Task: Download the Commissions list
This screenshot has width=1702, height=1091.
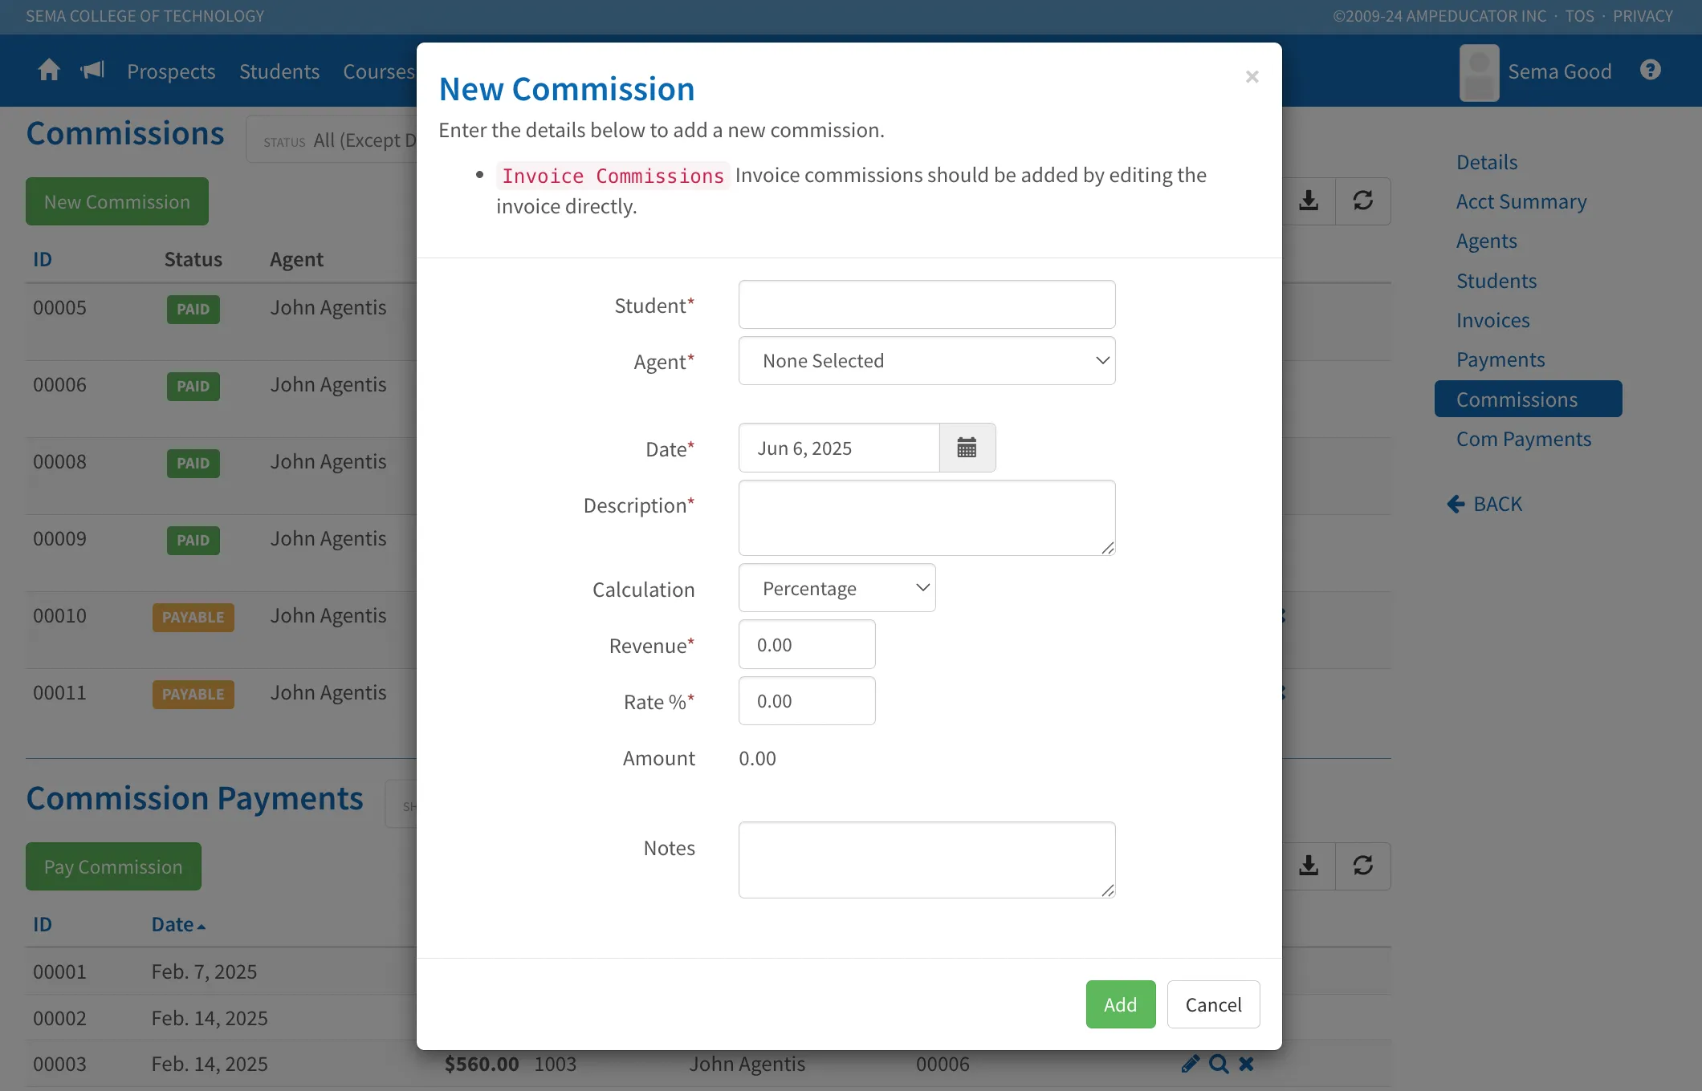Action: [1309, 201]
